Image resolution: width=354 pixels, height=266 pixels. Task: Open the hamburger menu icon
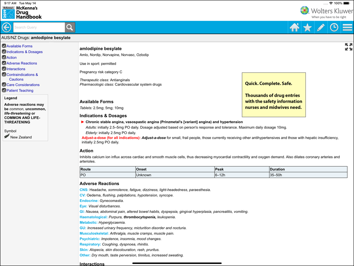[347, 27]
